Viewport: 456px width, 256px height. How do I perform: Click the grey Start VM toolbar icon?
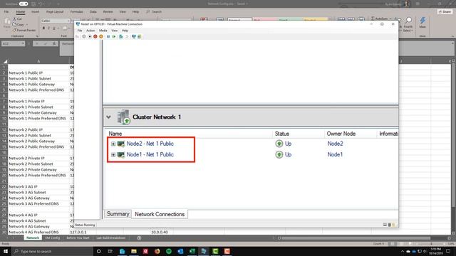84,36
